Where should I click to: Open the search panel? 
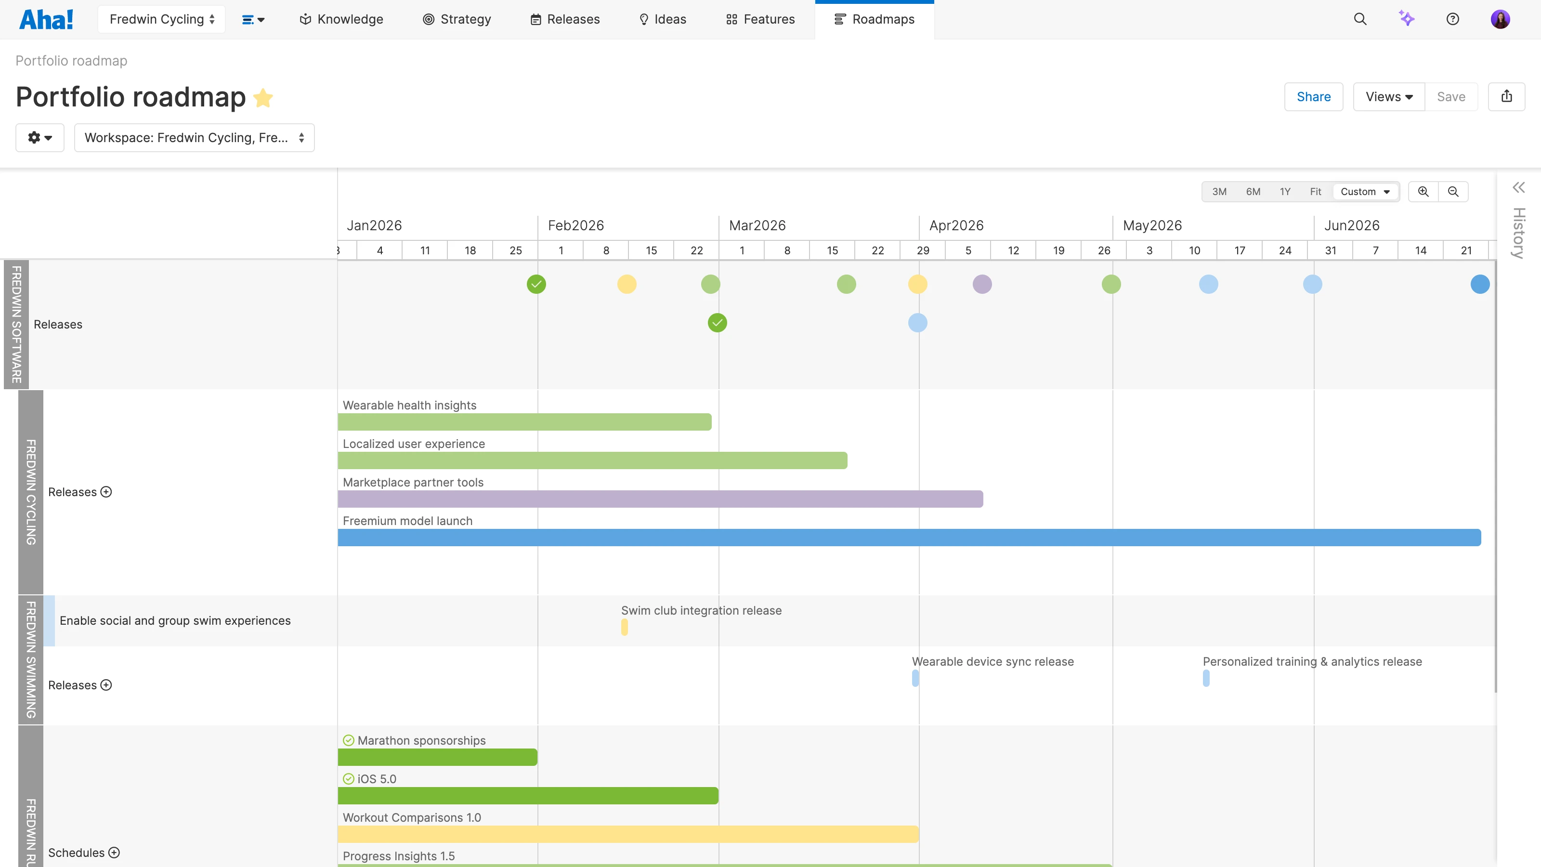click(1360, 19)
